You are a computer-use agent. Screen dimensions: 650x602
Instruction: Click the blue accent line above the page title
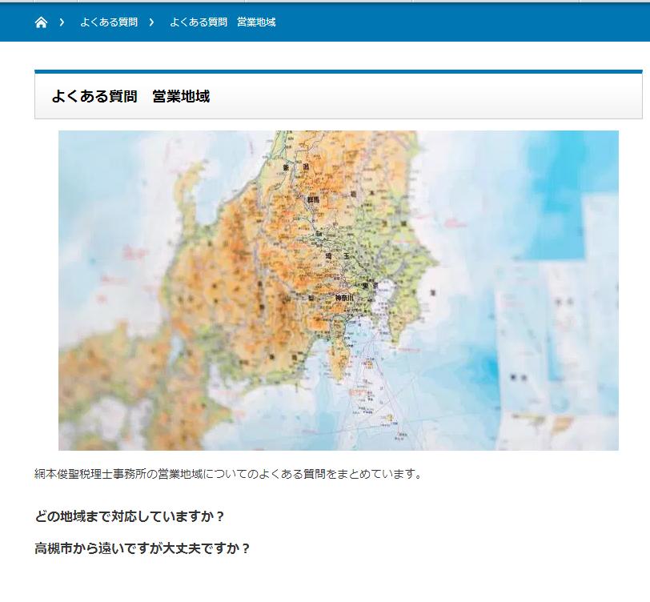click(x=338, y=72)
